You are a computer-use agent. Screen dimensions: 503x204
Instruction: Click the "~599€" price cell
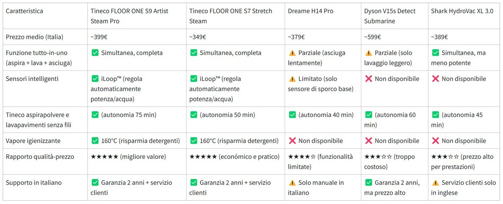point(373,37)
